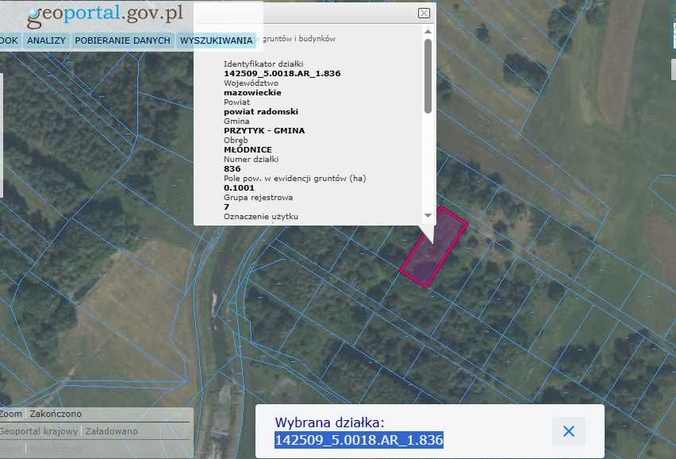Click the selected parcel ID in the Wybrana działka box
The image size is (676, 459).
click(359, 440)
